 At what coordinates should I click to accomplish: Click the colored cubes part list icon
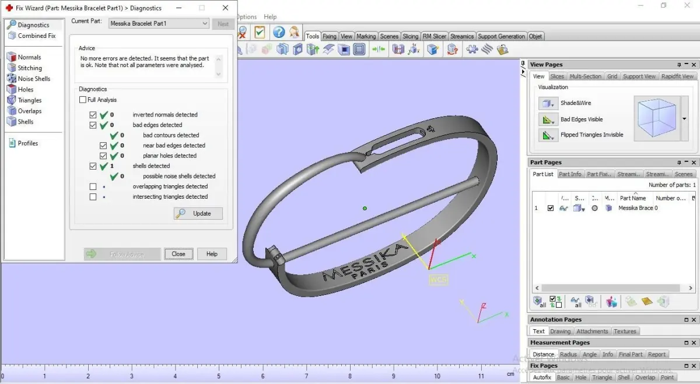[x=611, y=301]
